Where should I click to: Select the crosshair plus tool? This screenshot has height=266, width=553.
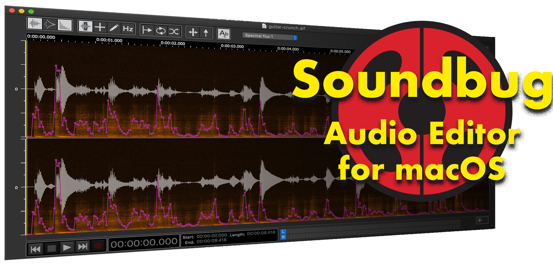click(x=100, y=27)
